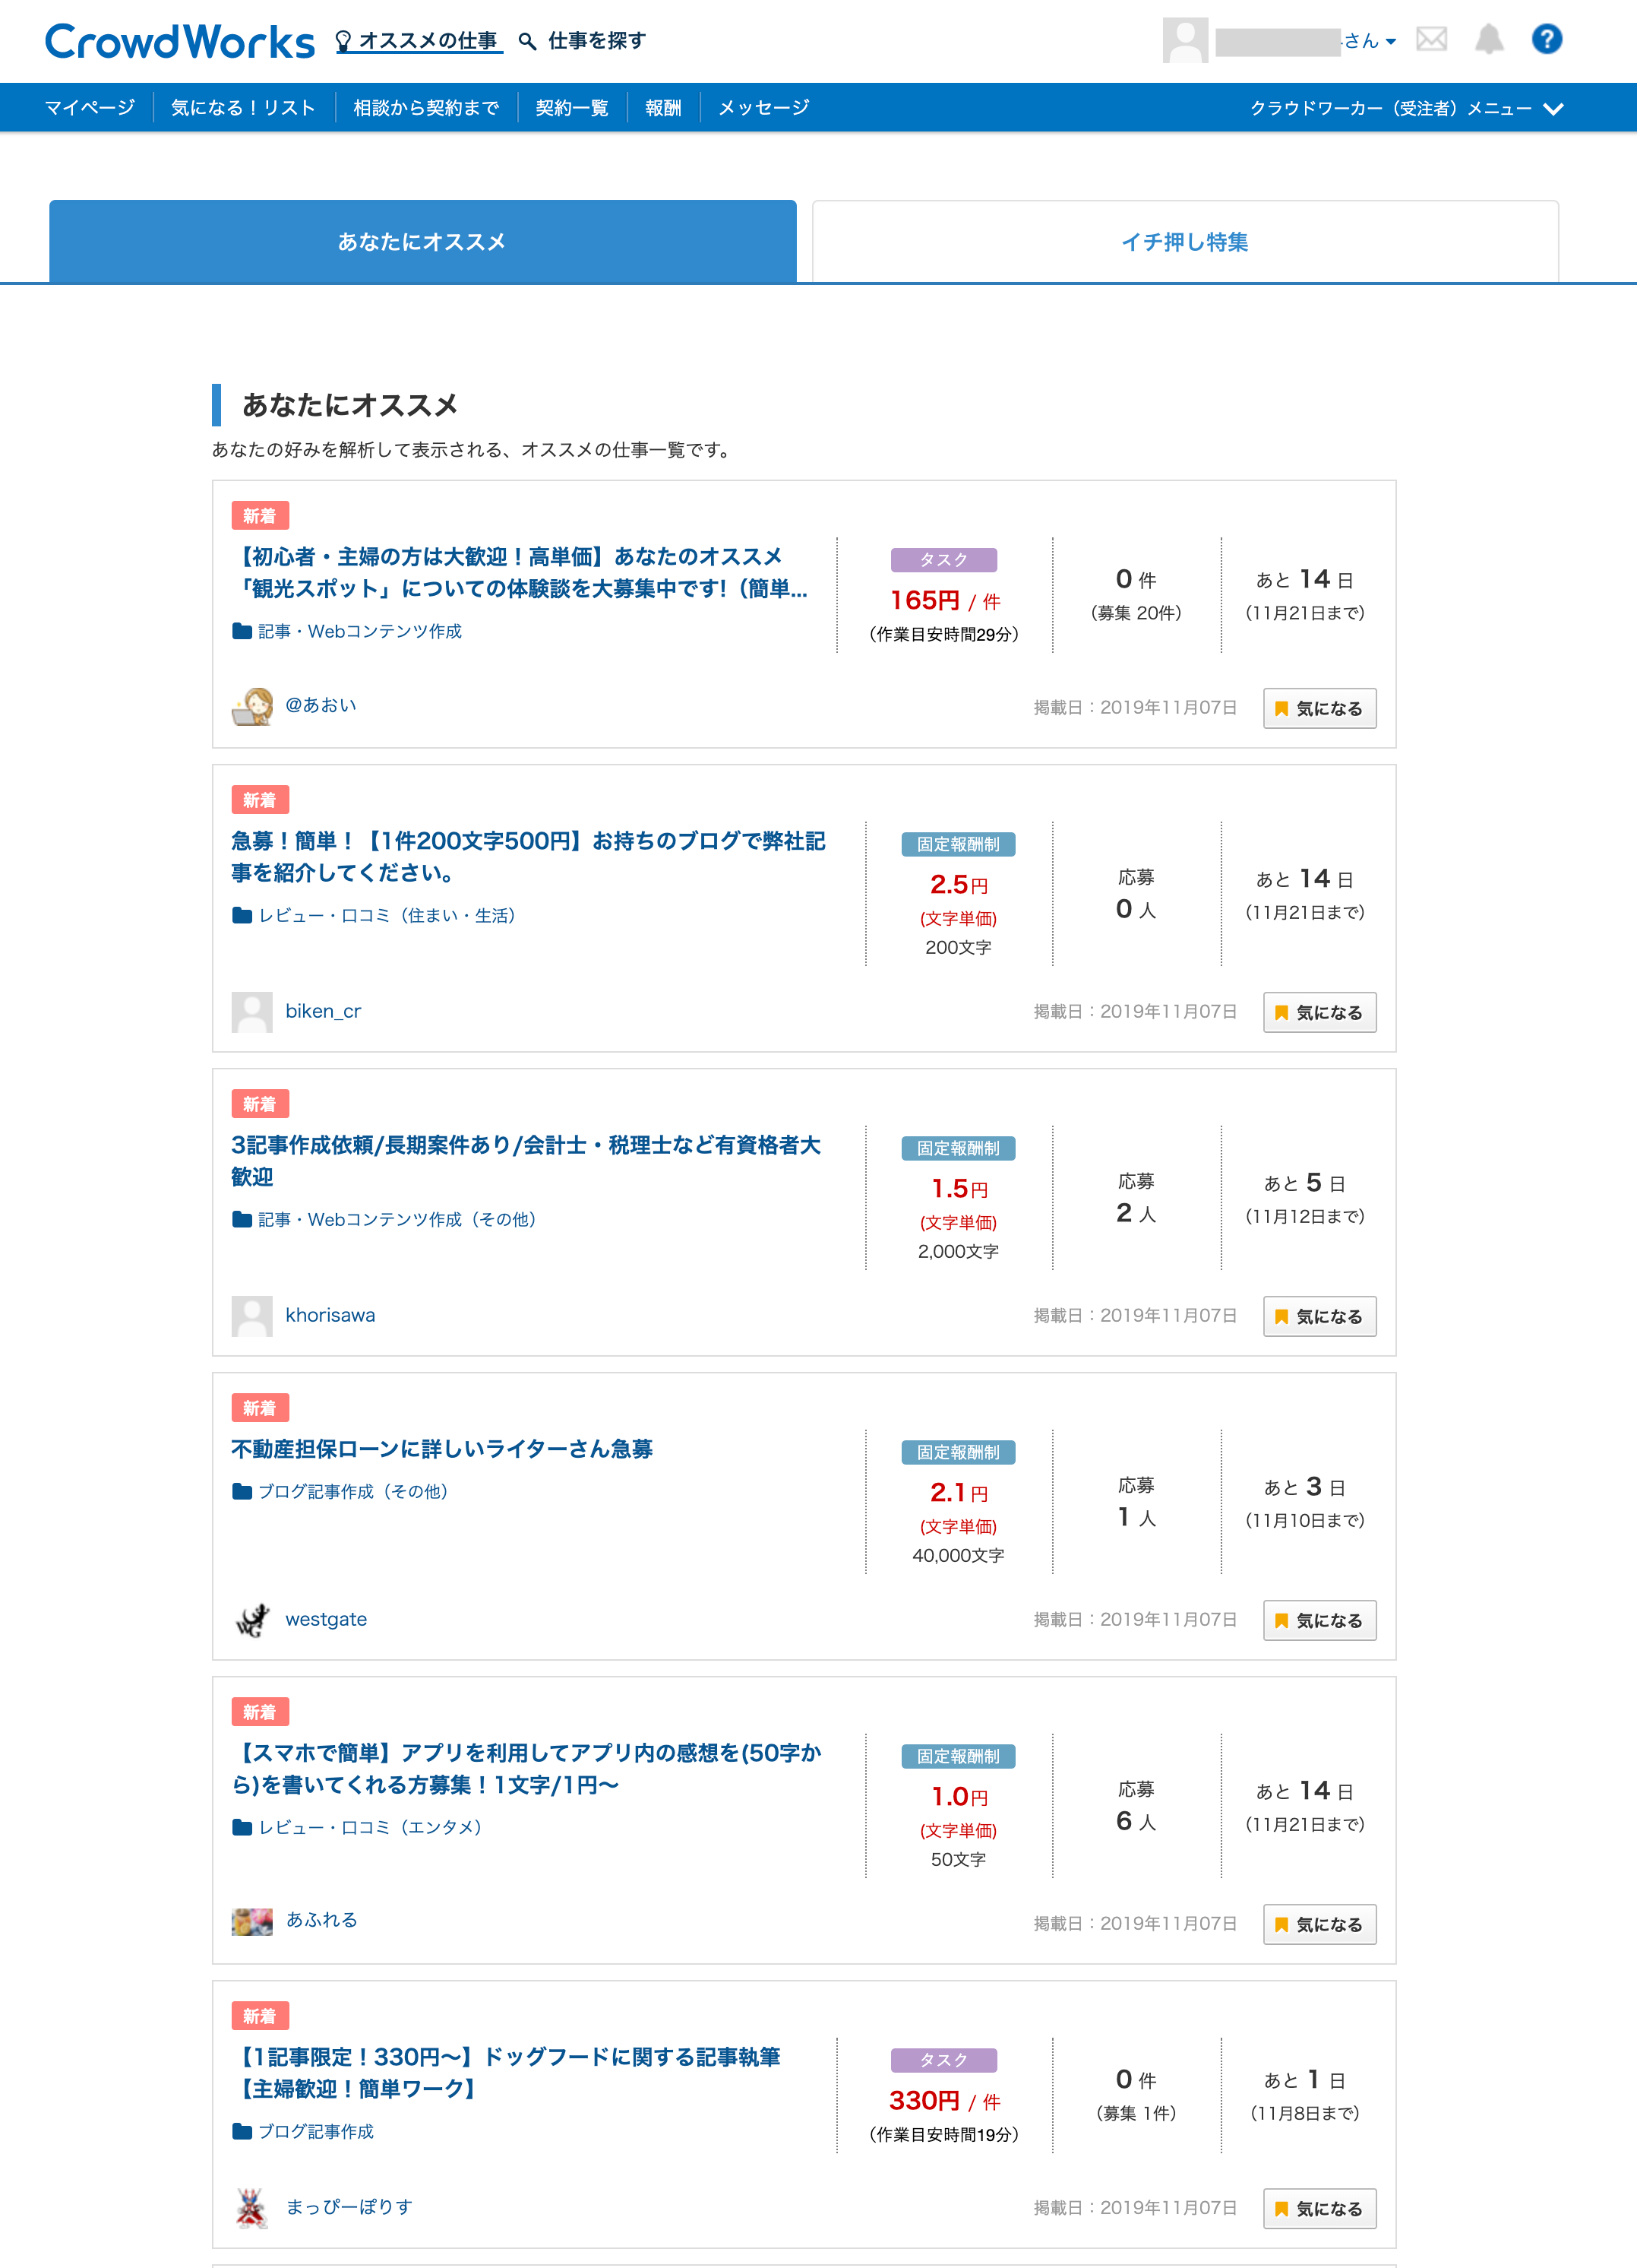Open 契約一覧 in the navigation bar
This screenshot has width=1637, height=2268.
[572, 108]
